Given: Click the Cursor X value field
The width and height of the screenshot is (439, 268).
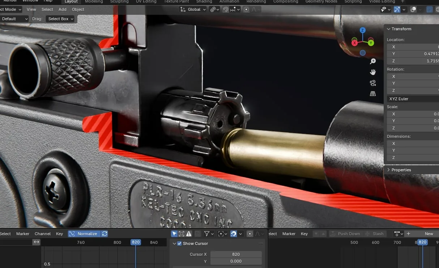Looking at the screenshot, I should pos(236,254).
